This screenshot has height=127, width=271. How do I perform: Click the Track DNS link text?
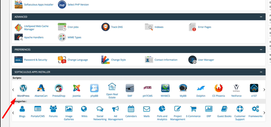(117, 27)
